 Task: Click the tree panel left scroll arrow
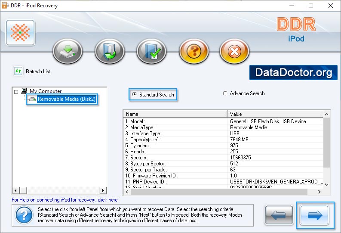point(15,190)
